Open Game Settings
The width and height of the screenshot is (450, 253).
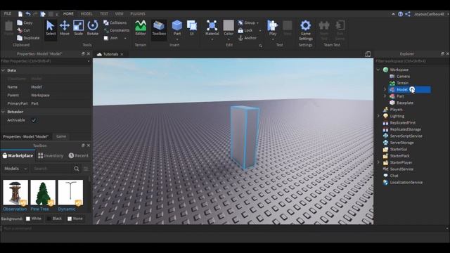click(306, 30)
